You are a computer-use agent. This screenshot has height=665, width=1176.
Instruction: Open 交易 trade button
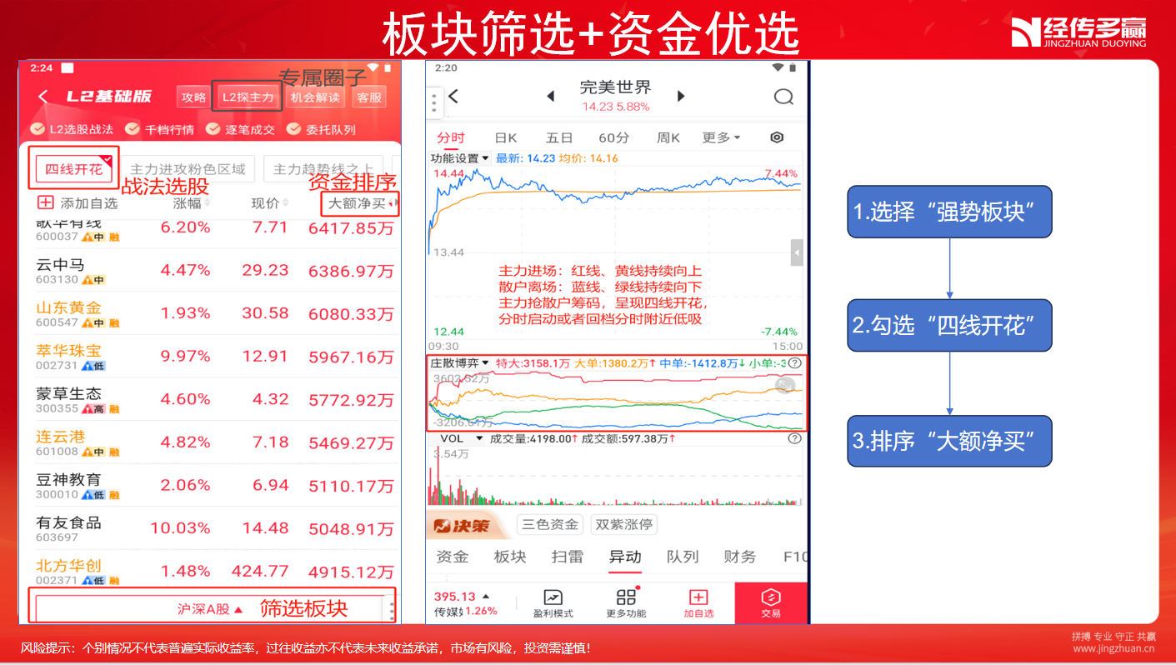(x=771, y=603)
